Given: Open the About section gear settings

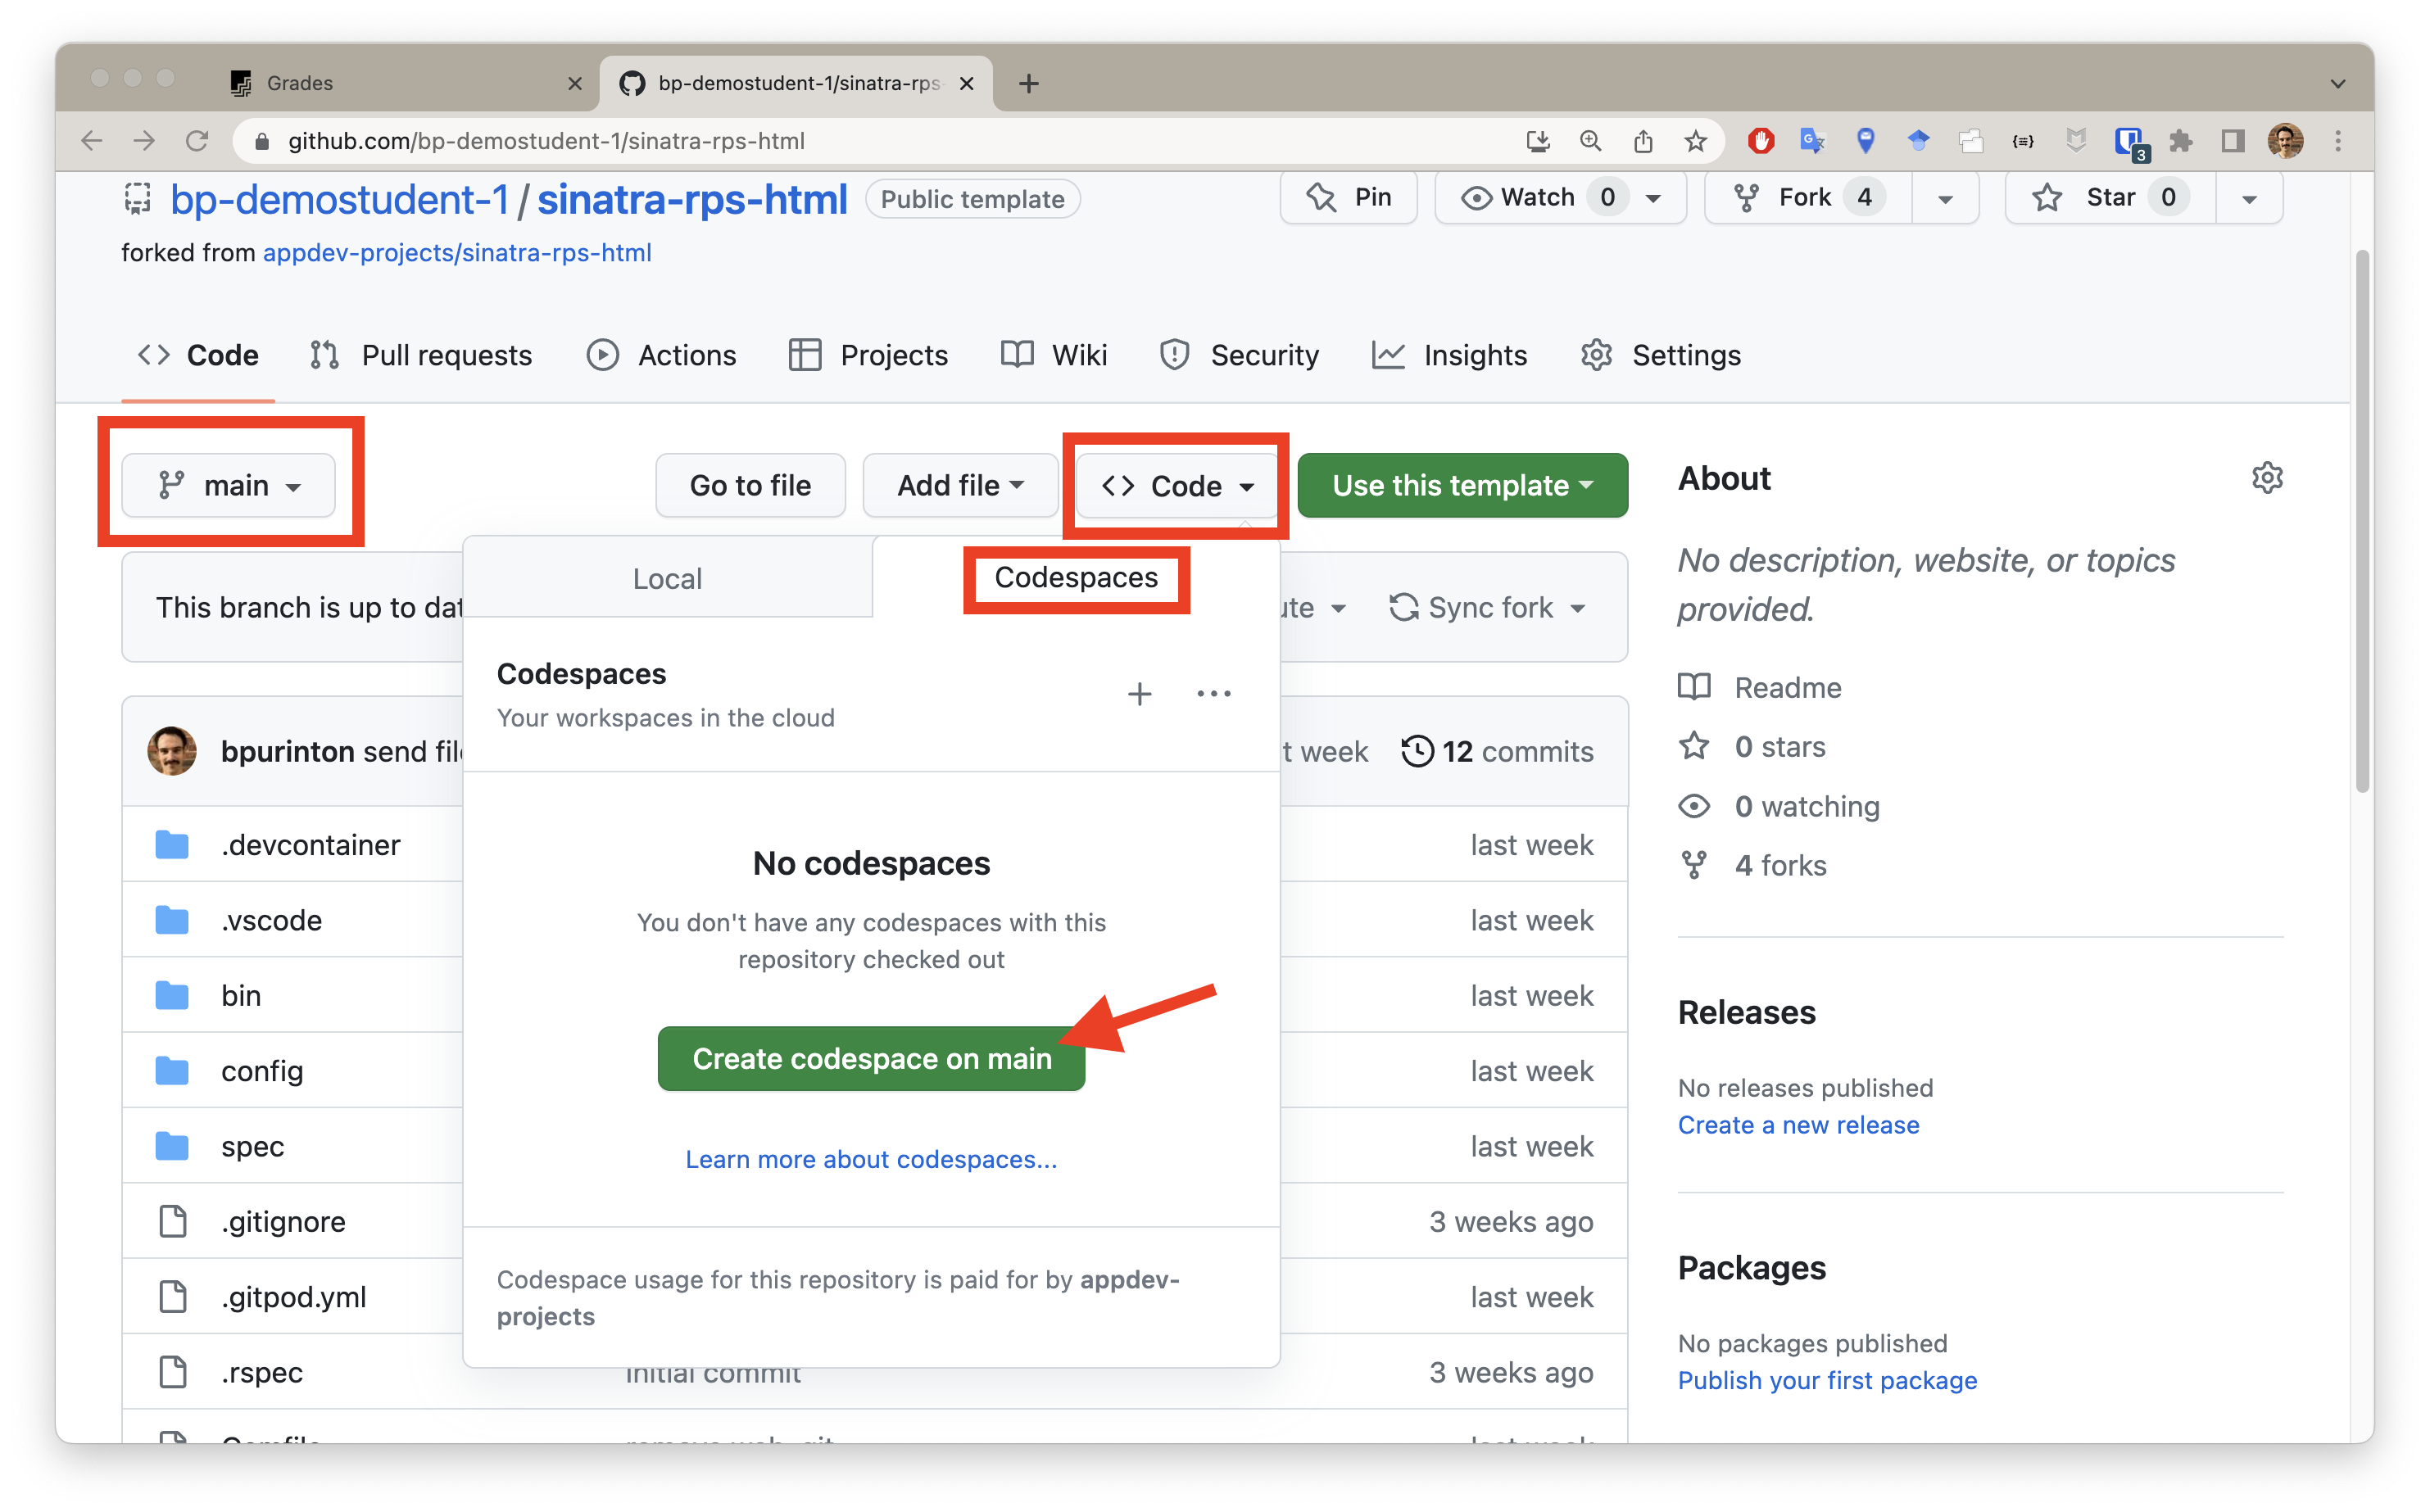Looking at the screenshot, I should pos(2266,478).
